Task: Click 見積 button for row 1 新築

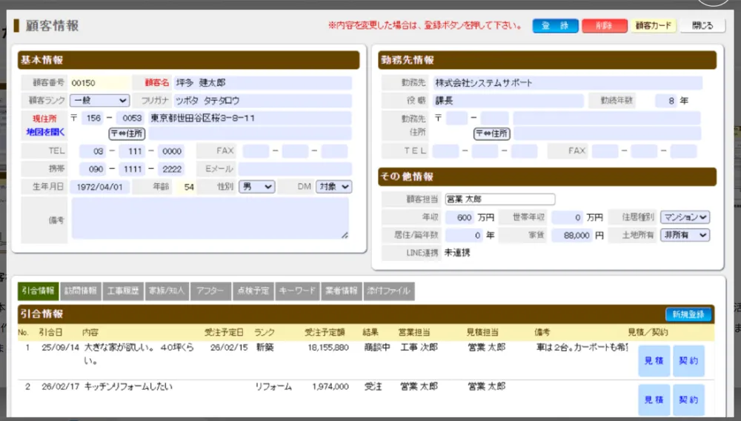Action: 654,360
